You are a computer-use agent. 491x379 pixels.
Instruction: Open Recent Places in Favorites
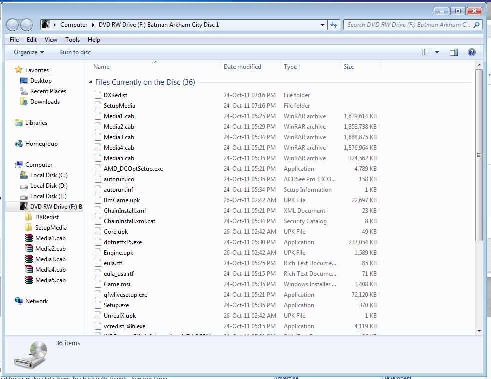pos(48,91)
